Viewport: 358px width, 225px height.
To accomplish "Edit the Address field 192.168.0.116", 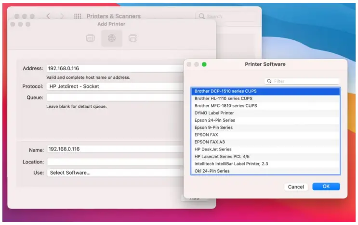I will tap(115, 69).
